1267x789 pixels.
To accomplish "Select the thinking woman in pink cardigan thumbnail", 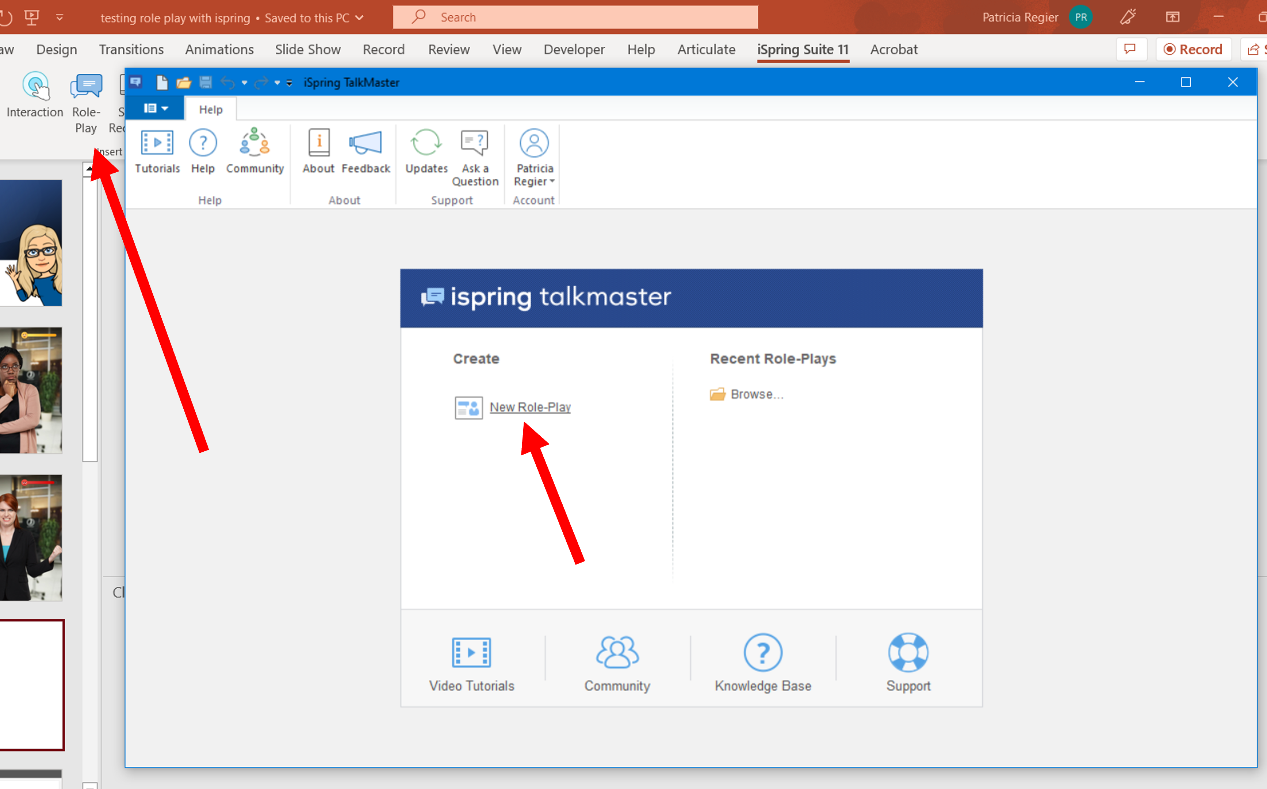I will point(31,390).
